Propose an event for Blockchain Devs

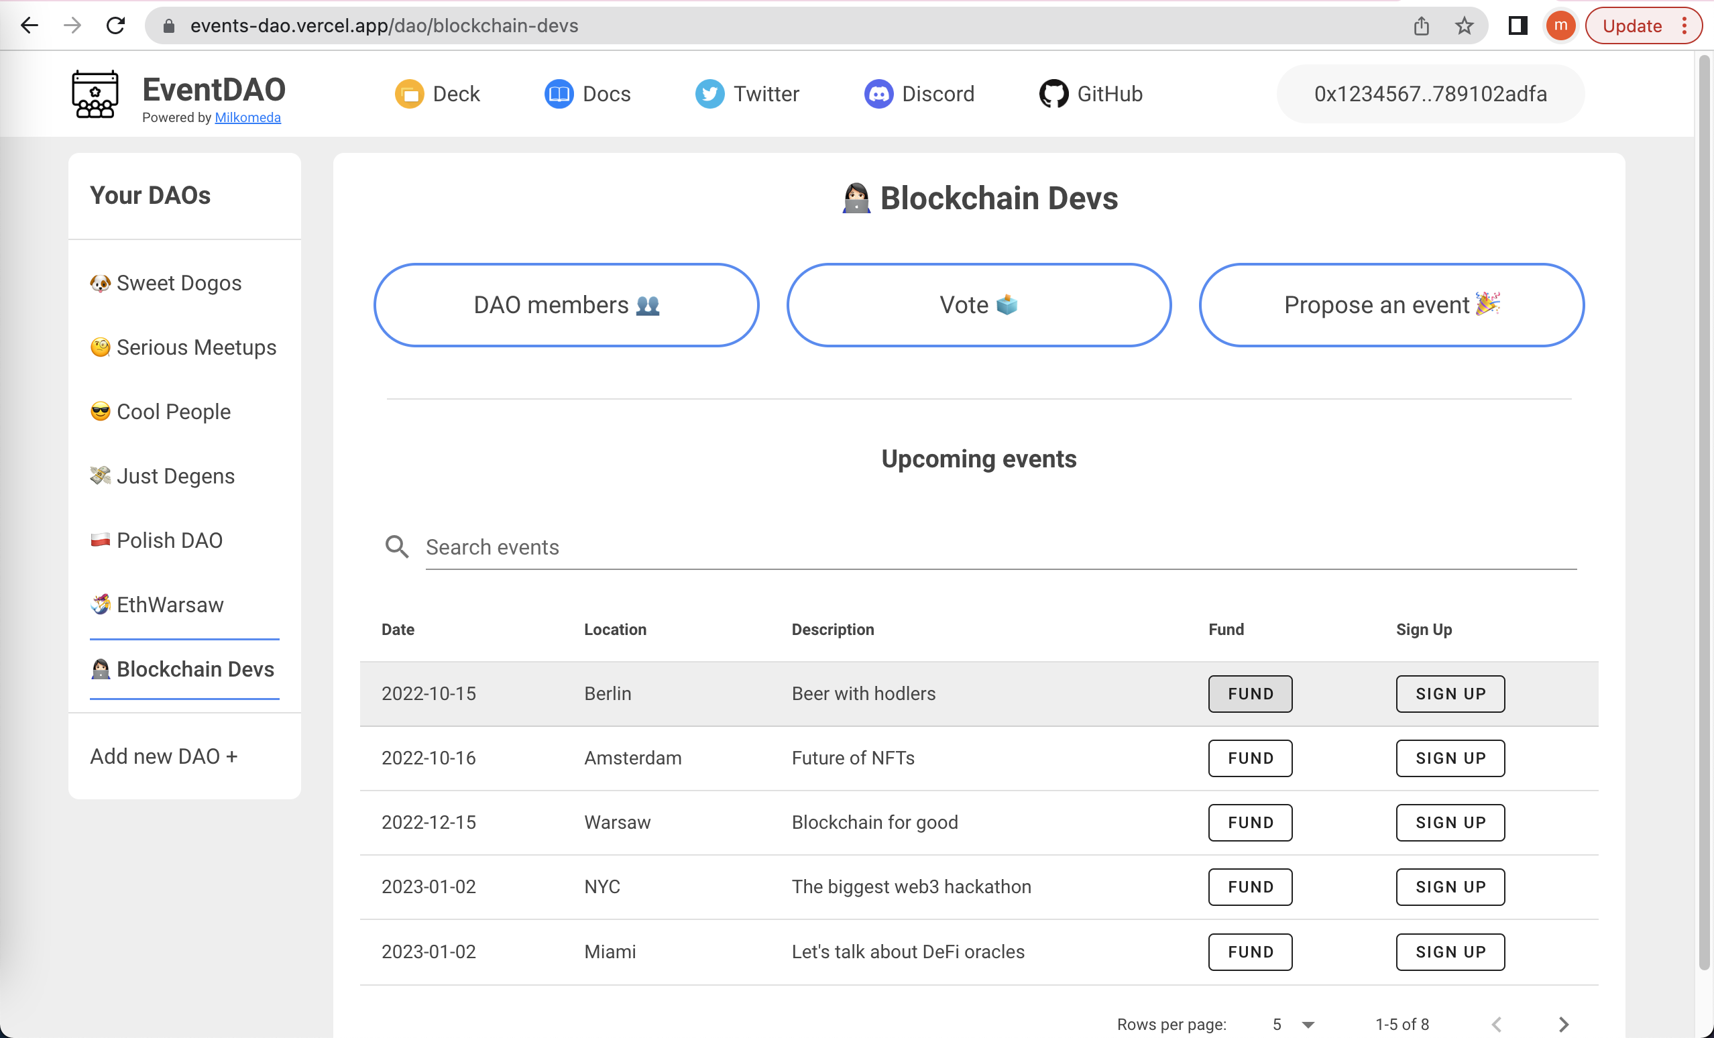click(1391, 304)
